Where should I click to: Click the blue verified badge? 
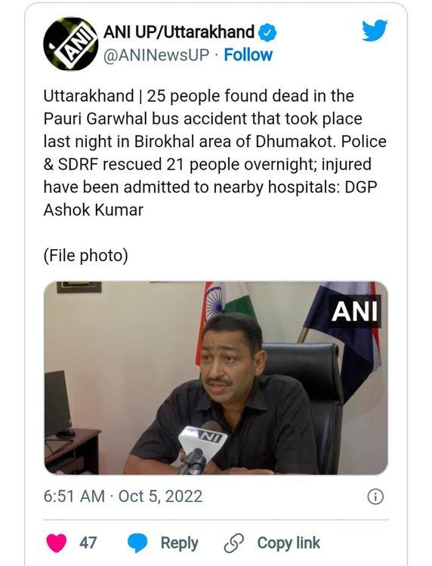pos(267,33)
